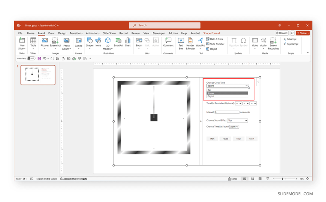Image resolution: width=326 pixels, height=202 pixels.
Task: Insert Date & Time
Action: click(215, 39)
